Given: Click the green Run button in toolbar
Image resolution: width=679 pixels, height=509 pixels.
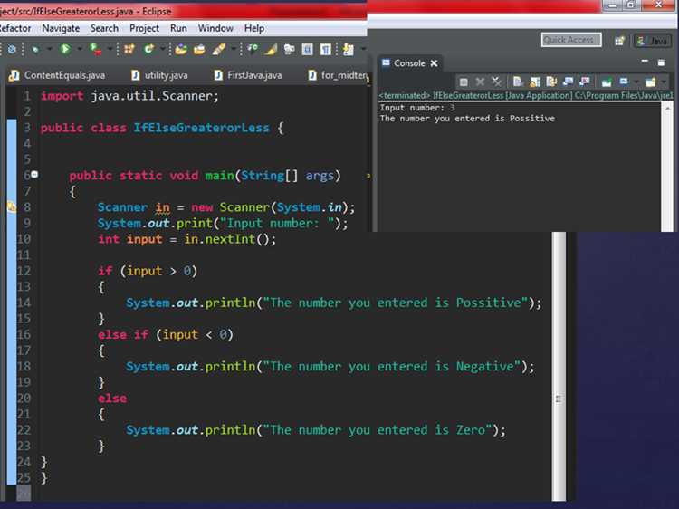Looking at the screenshot, I should point(65,50).
